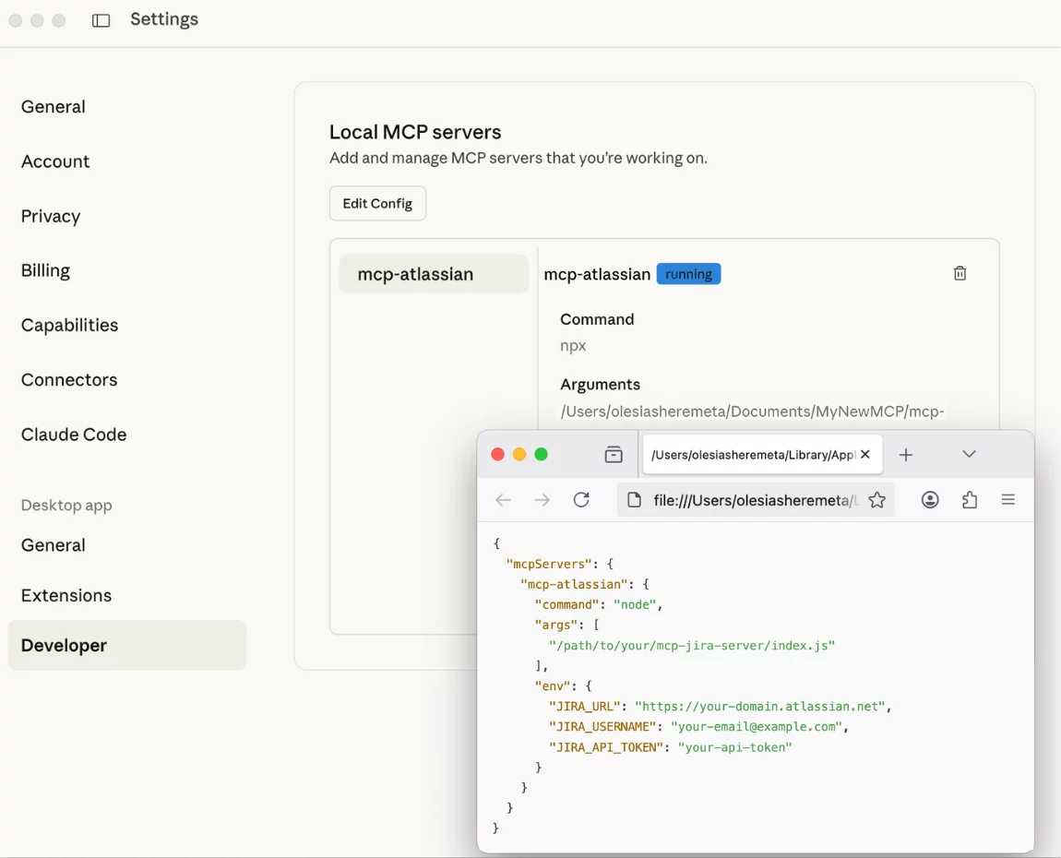Open the browser extensions icon
This screenshot has height=858, width=1061.
969,499
